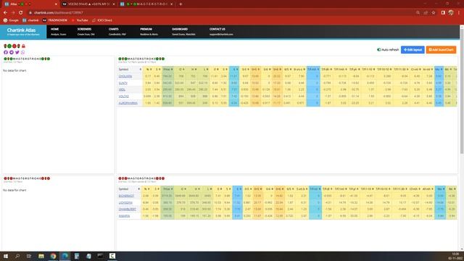This screenshot has height=261, width=464.
Task: Click the Edit layout button
Action: (x=413, y=50)
